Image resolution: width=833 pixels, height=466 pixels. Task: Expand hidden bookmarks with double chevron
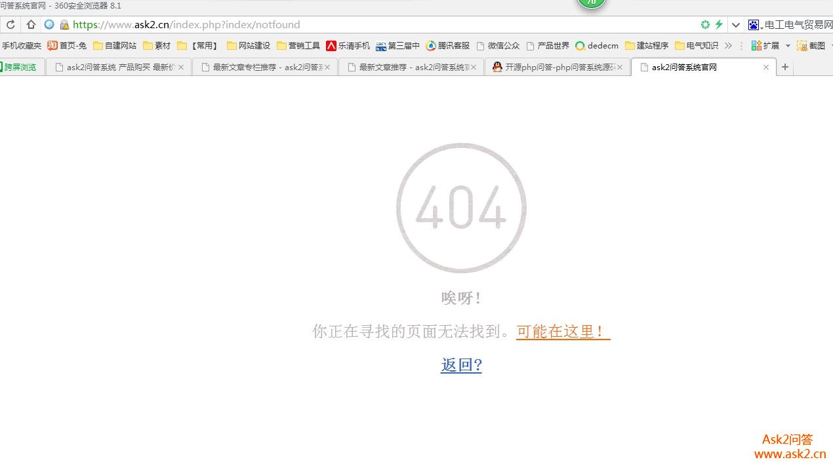728,46
